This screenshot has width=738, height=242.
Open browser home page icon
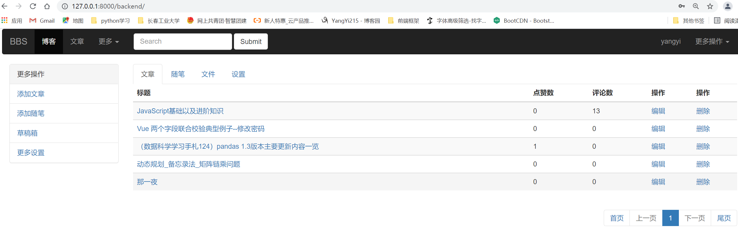(47, 6)
